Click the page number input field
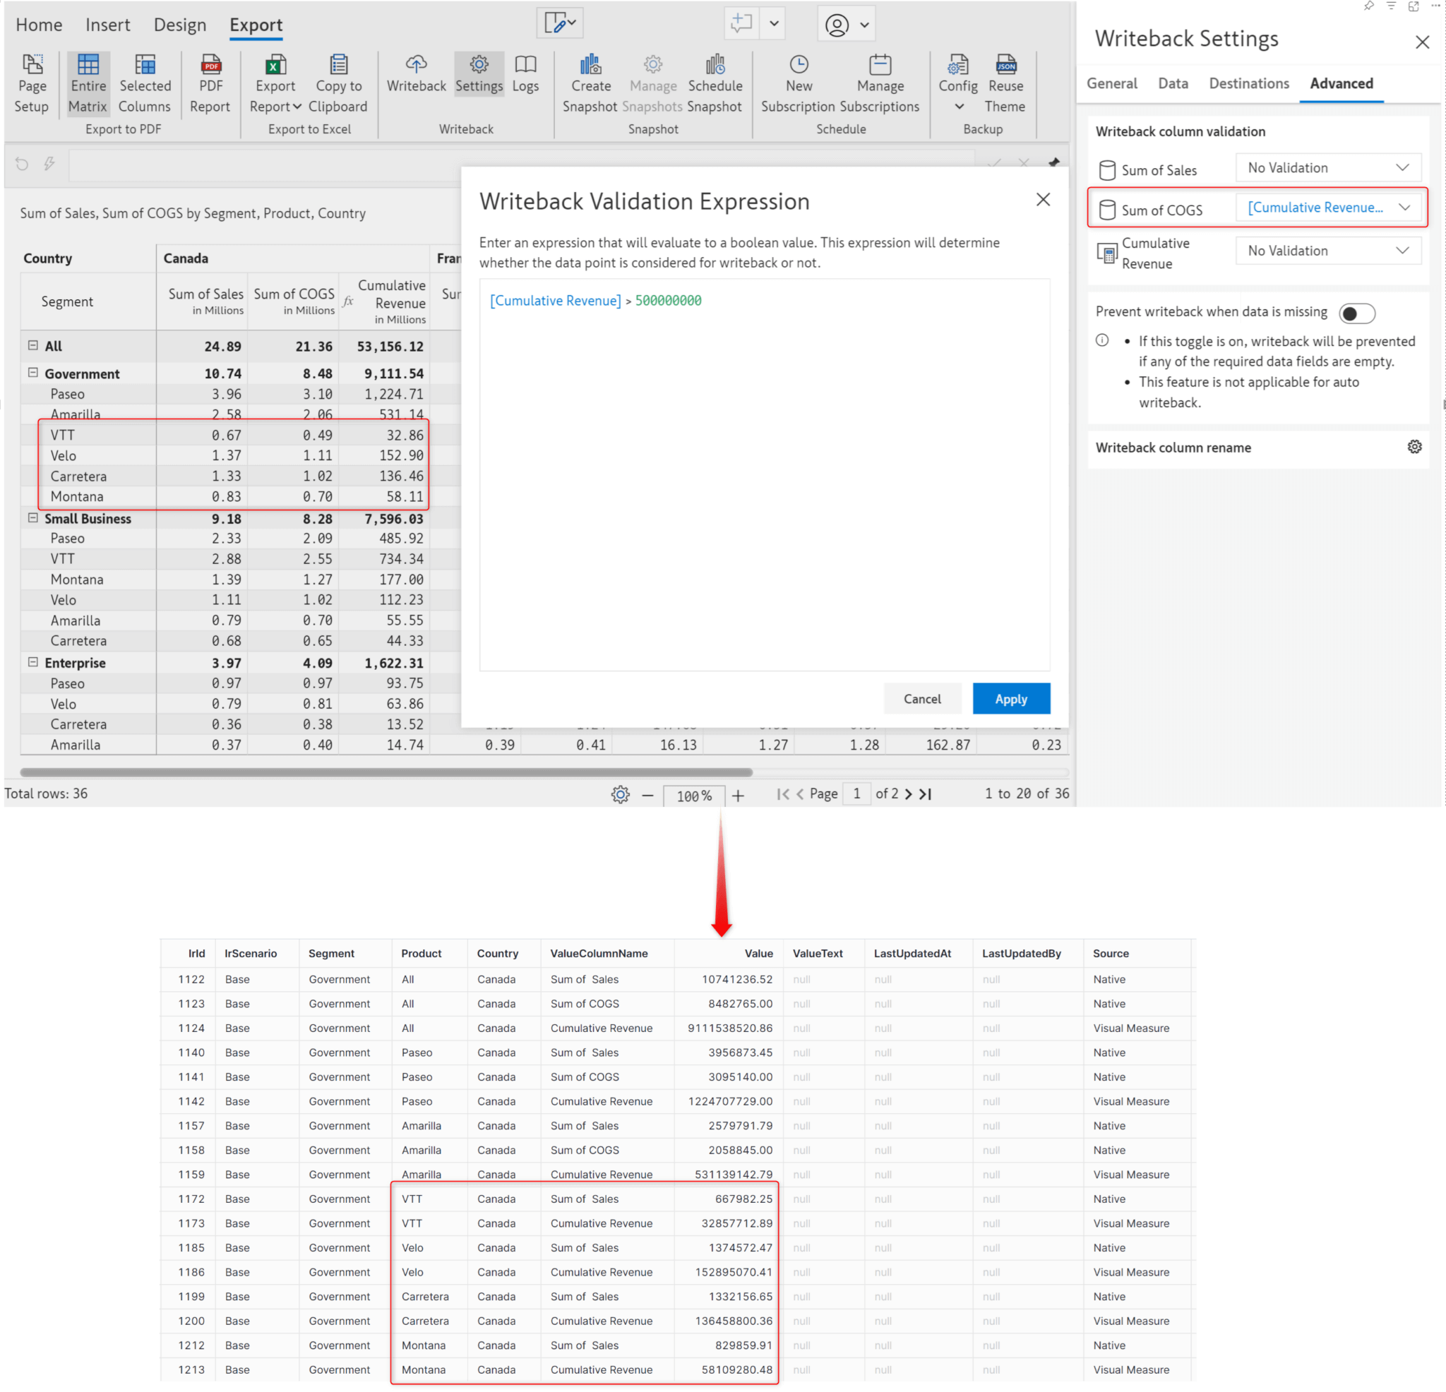Screen dimensions: 1446x1392 pos(856,793)
